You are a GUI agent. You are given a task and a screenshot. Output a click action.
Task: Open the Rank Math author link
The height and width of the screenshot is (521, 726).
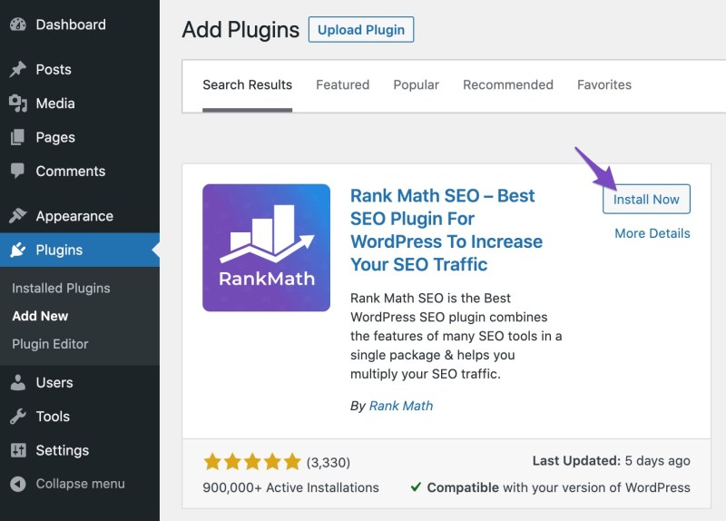point(401,406)
